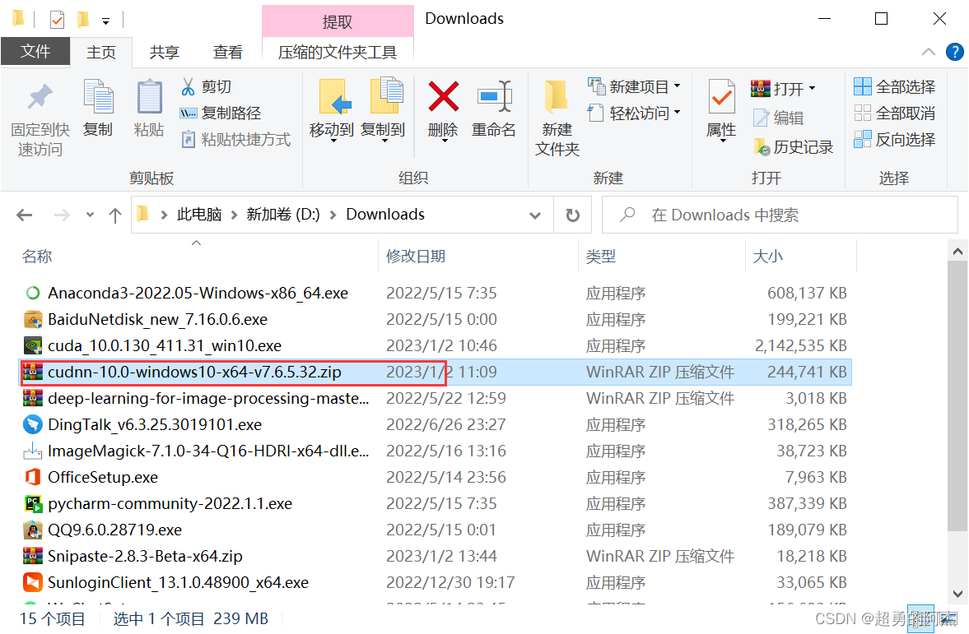Click the Properties checkmark quick-access icon
The width and height of the screenshot is (969, 634).
tap(57, 21)
